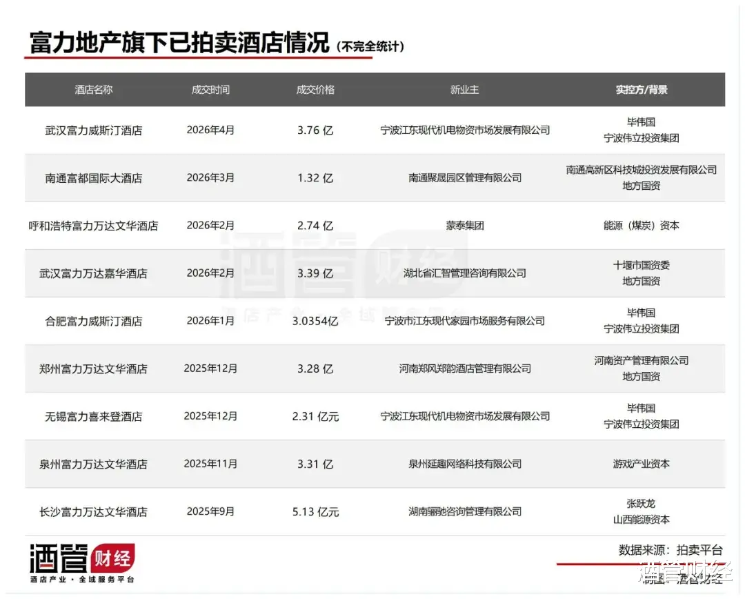Click the 数据来源：拍卖平台 footer note
The height and width of the screenshot is (599, 745).
tap(670, 551)
